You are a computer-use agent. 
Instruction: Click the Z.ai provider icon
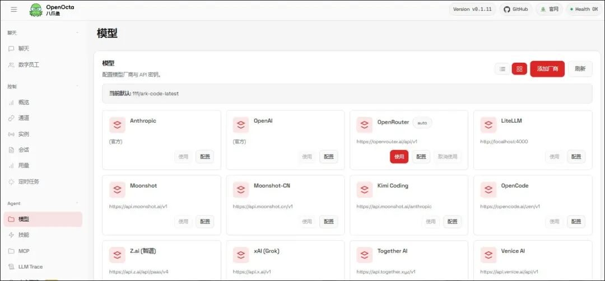coord(117,255)
